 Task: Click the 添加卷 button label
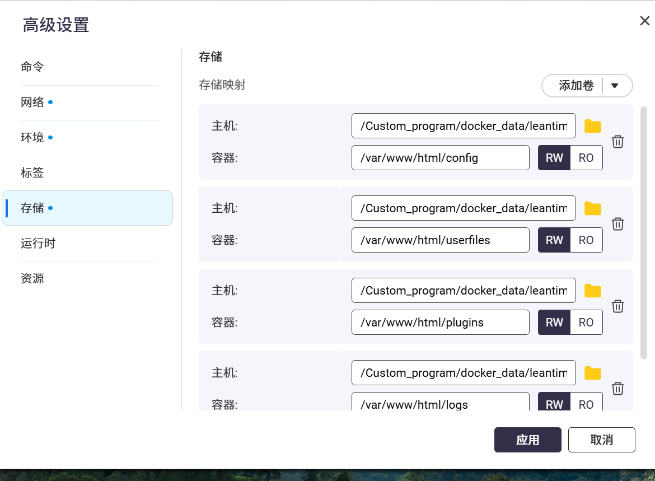click(576, 86)
